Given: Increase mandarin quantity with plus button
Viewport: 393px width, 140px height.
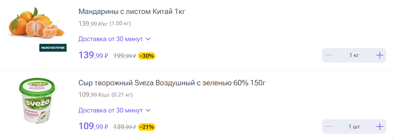Looking at the screenshot, I should click(x=379, y=55).
